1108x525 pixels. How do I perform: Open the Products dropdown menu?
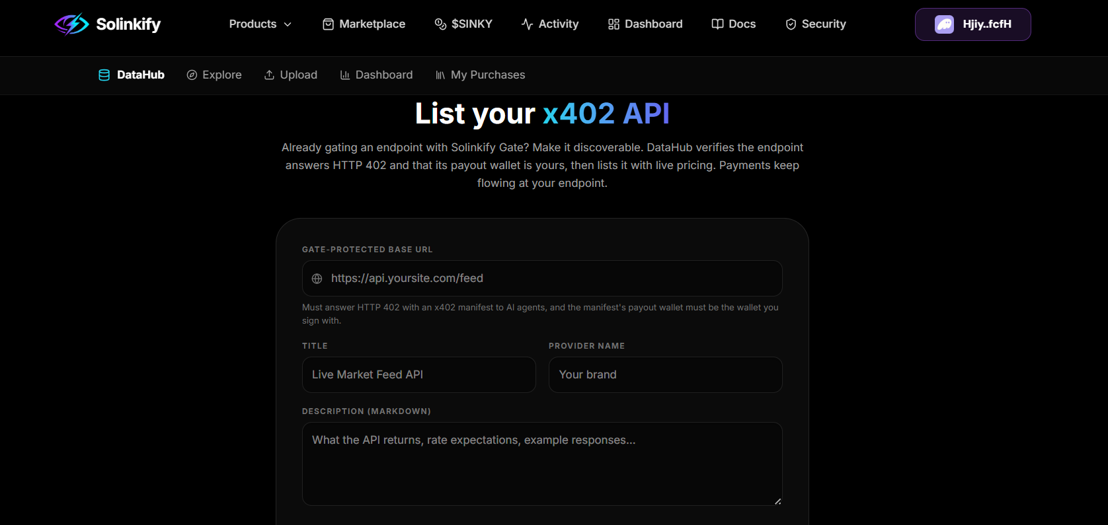260,24
